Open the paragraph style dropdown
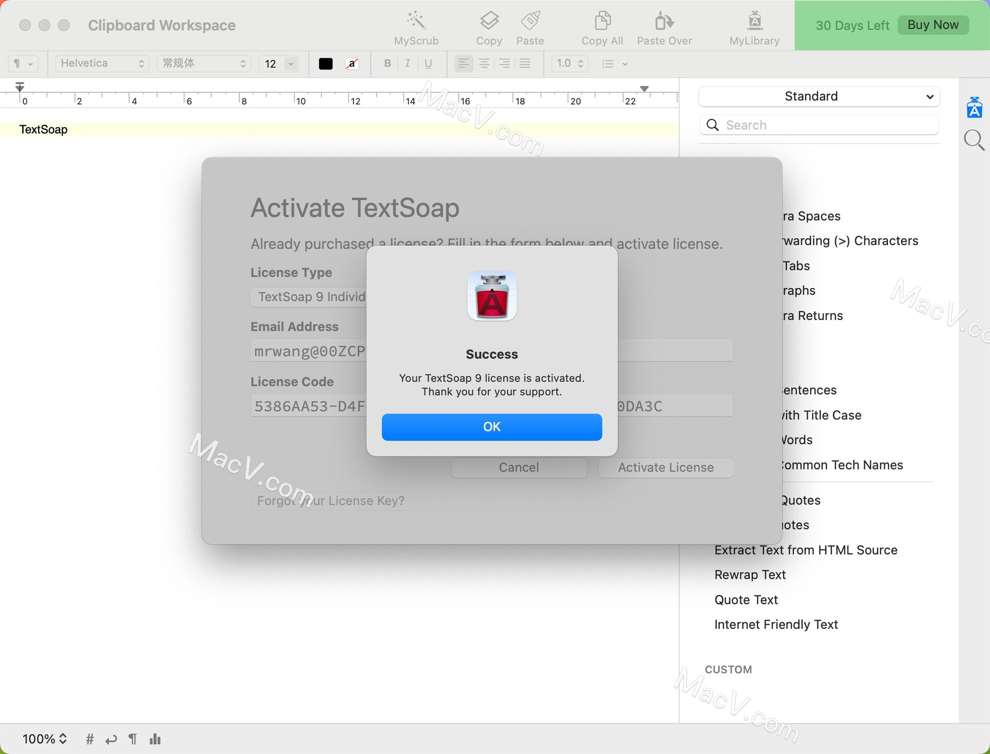Image resolution: width=990 pixels, height=754 pixels. 23,63
